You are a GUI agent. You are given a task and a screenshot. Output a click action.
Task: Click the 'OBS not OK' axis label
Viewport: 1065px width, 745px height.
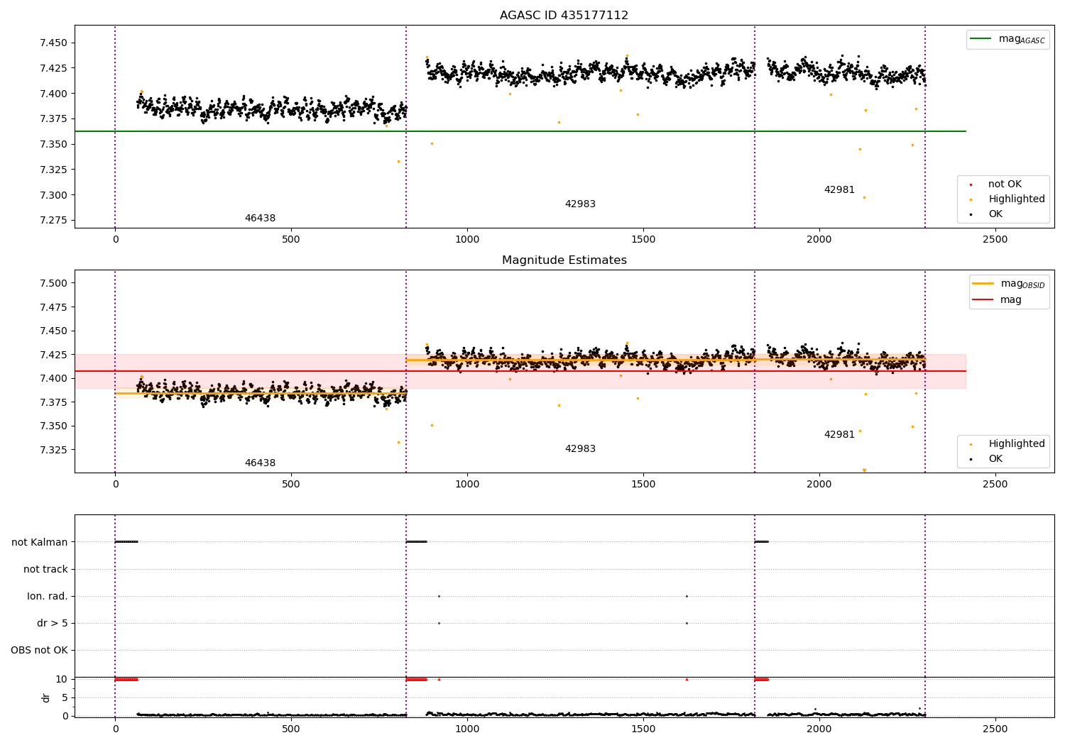pos(39,651)
